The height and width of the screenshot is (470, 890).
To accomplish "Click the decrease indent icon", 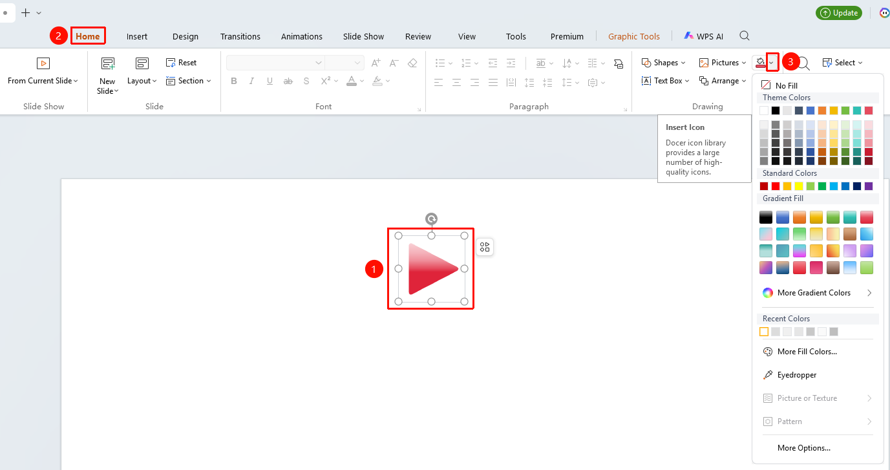I will (493, 63).
